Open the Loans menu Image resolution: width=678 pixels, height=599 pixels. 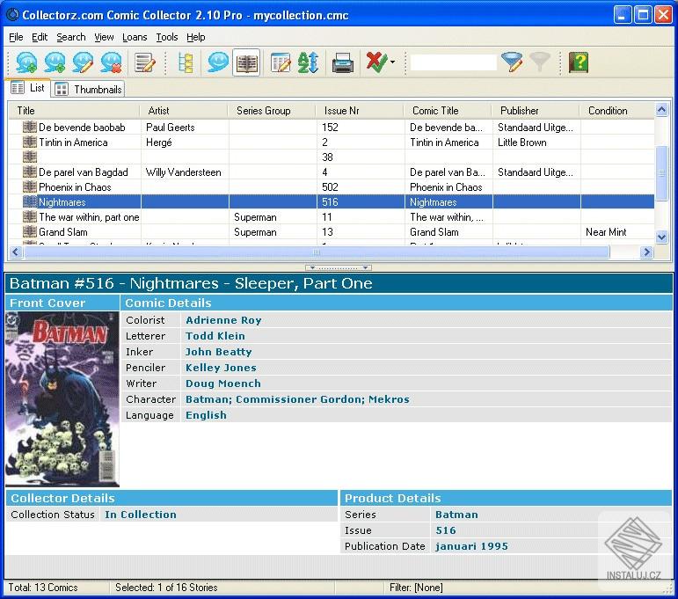coord(135,37)
